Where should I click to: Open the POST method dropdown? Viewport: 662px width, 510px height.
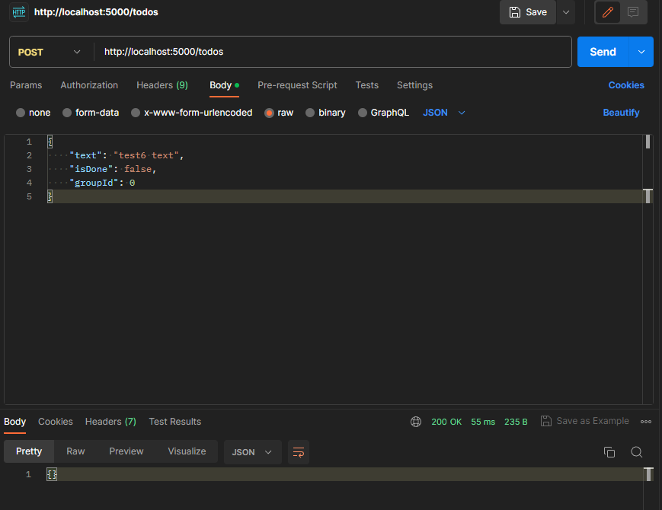[x=50, y=52]
